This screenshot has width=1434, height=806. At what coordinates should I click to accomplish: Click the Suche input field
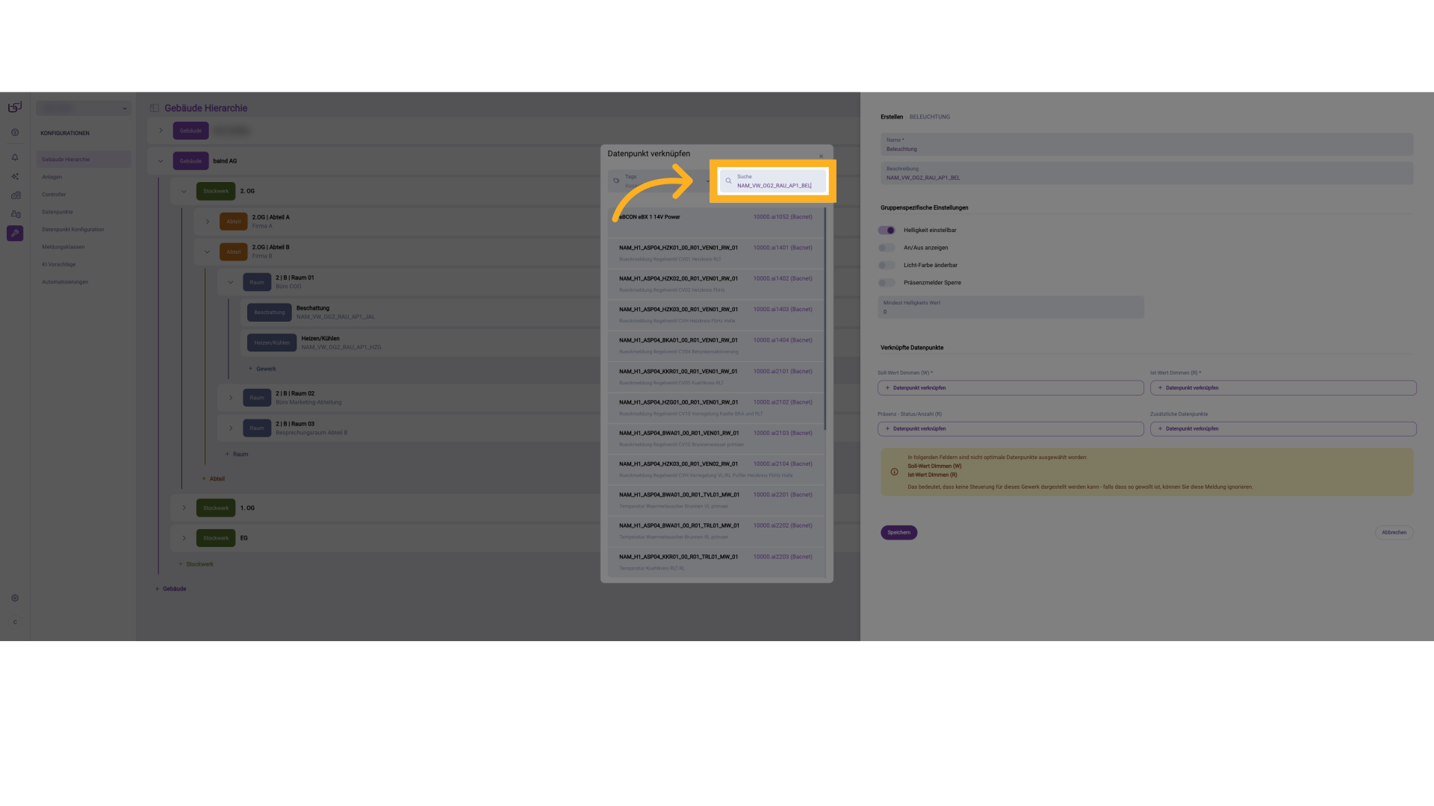(778, 181)
